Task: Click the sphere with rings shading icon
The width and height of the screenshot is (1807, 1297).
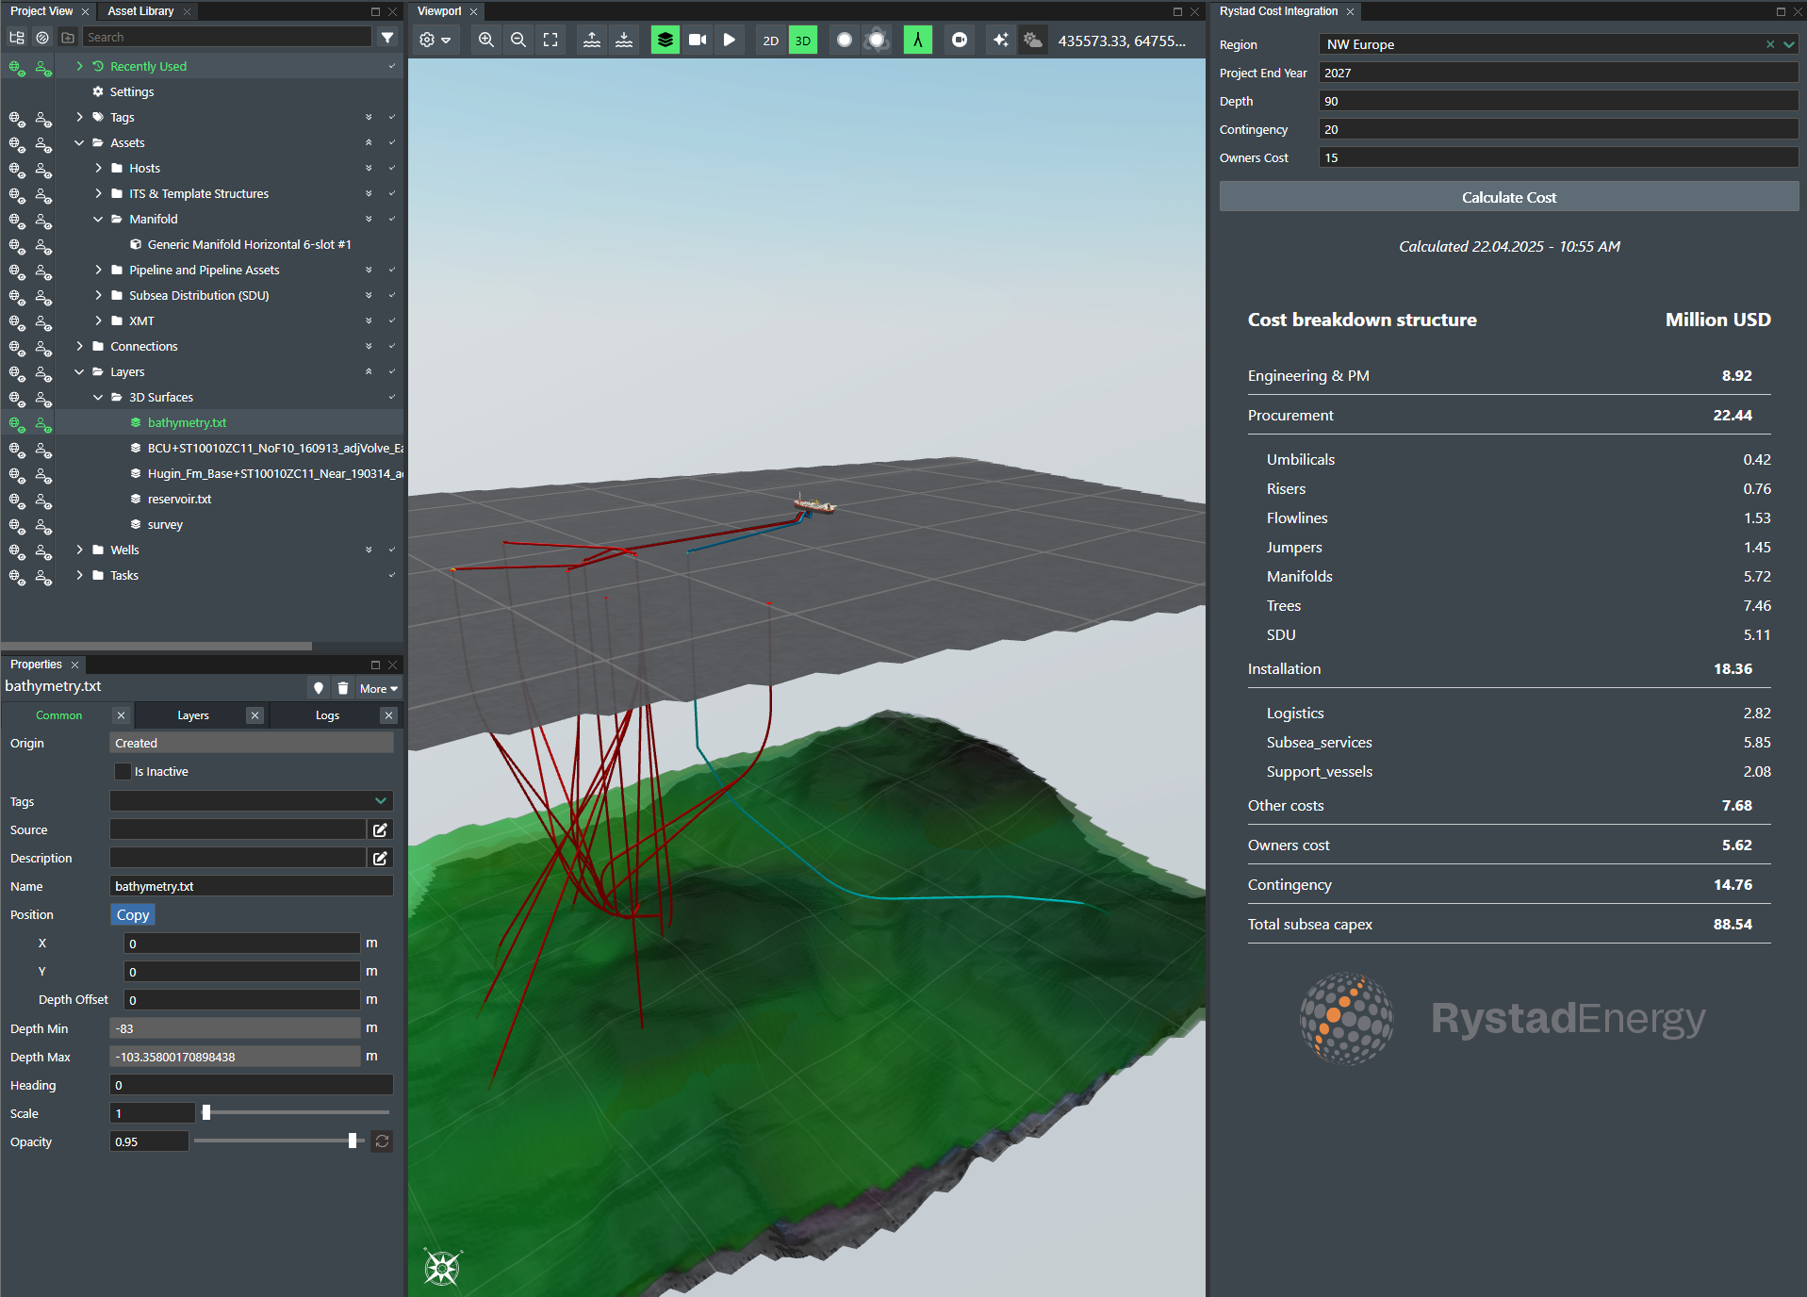Action: point(877,40)
